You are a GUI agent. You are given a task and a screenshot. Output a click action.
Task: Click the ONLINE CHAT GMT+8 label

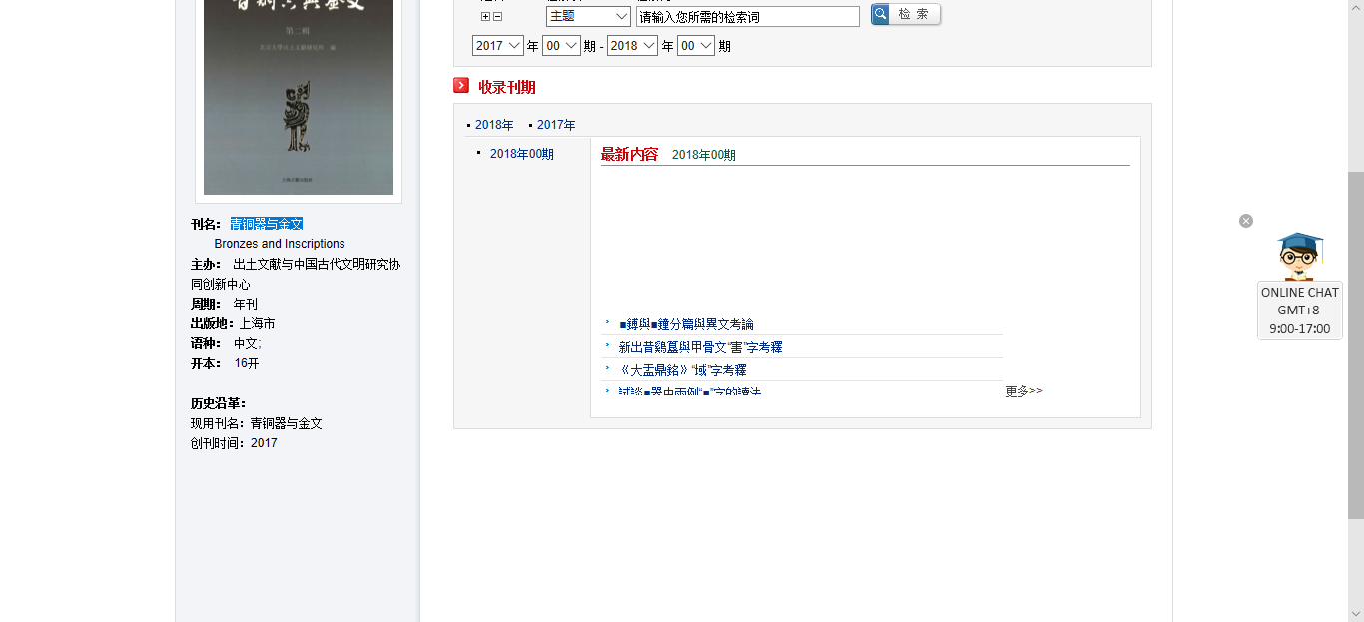point(1299,311)
